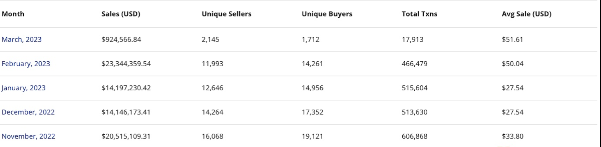Open the March, 2023 month link
The width and height of the screenshot is (601, 147).
22,39
